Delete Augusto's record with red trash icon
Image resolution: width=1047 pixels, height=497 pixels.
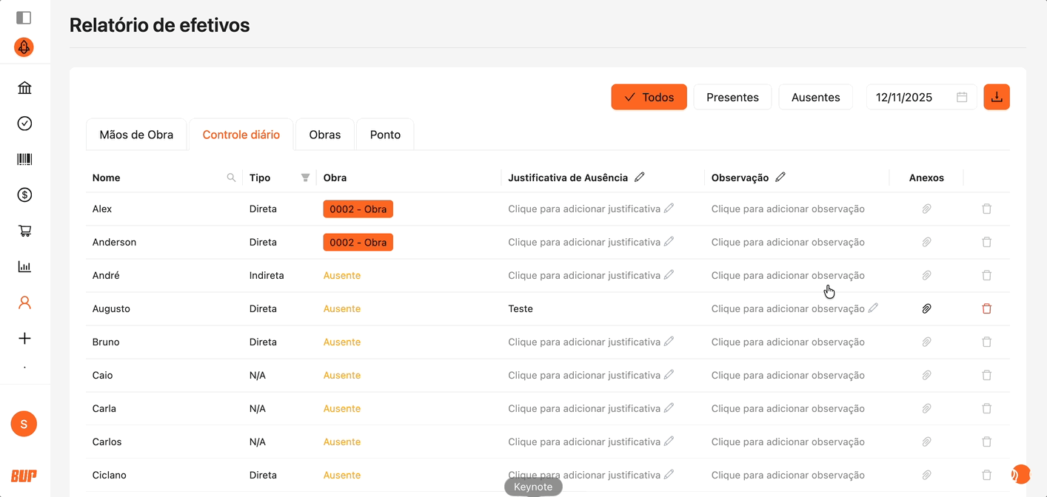coord(986,308)
